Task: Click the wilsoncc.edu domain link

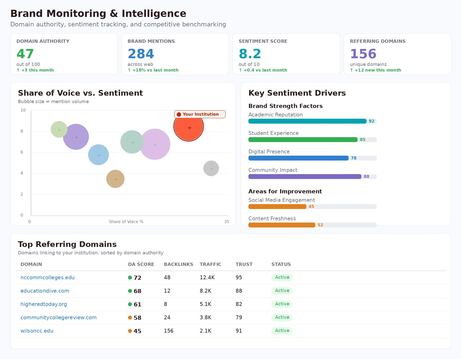Action: pyautogui.click(x=37, y=331)
